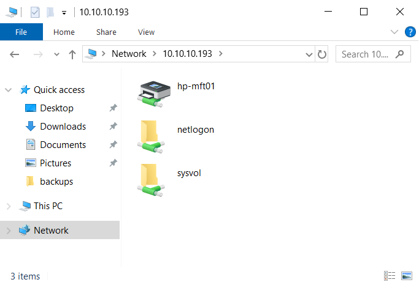Focus the Search 10.10.10.193 box
The image size is (419, 285).
[x=373, y=54]
